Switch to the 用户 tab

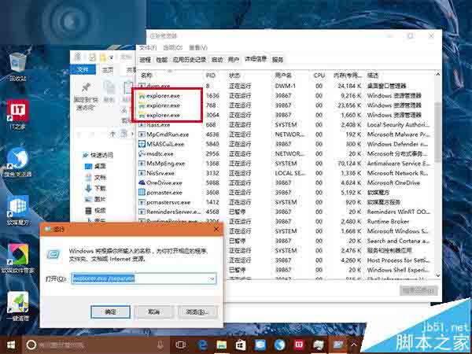[x=234, y=60]
